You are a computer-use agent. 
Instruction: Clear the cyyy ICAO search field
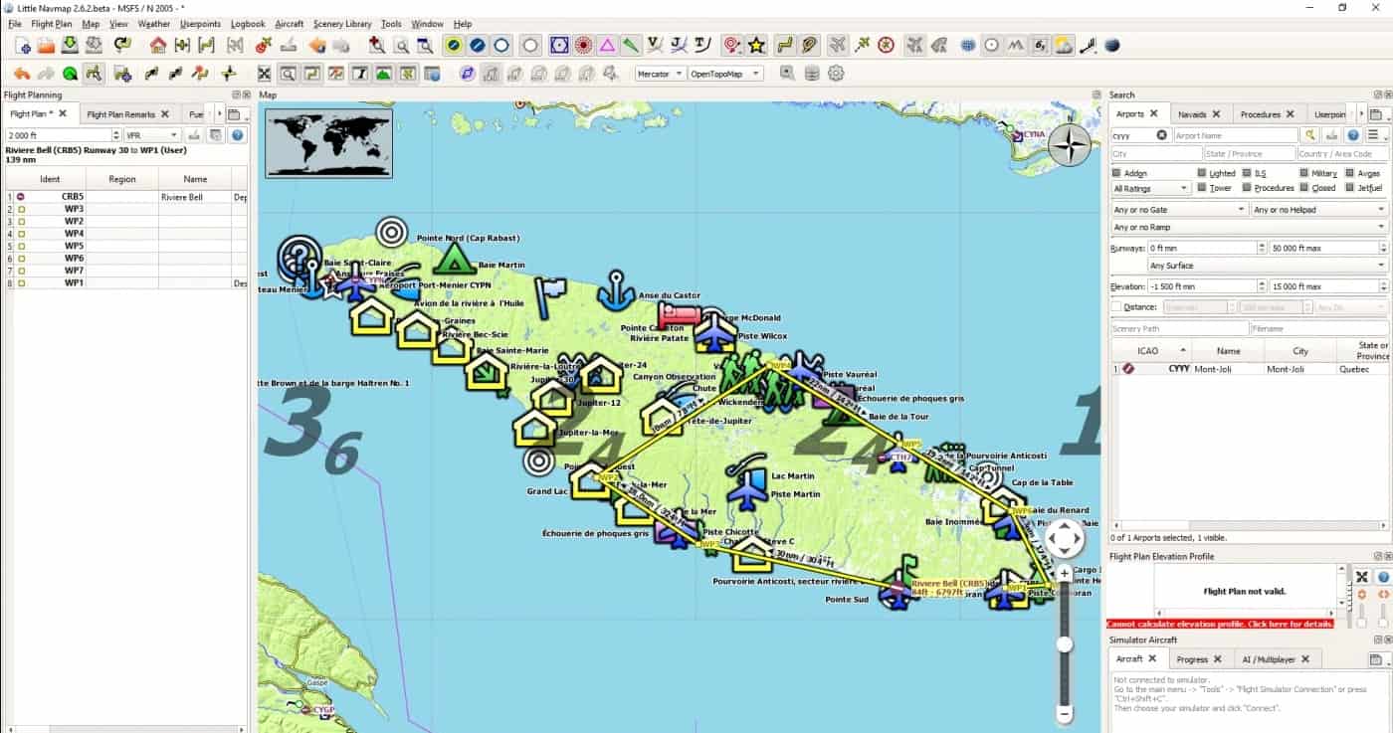(x=1161, y=135)
